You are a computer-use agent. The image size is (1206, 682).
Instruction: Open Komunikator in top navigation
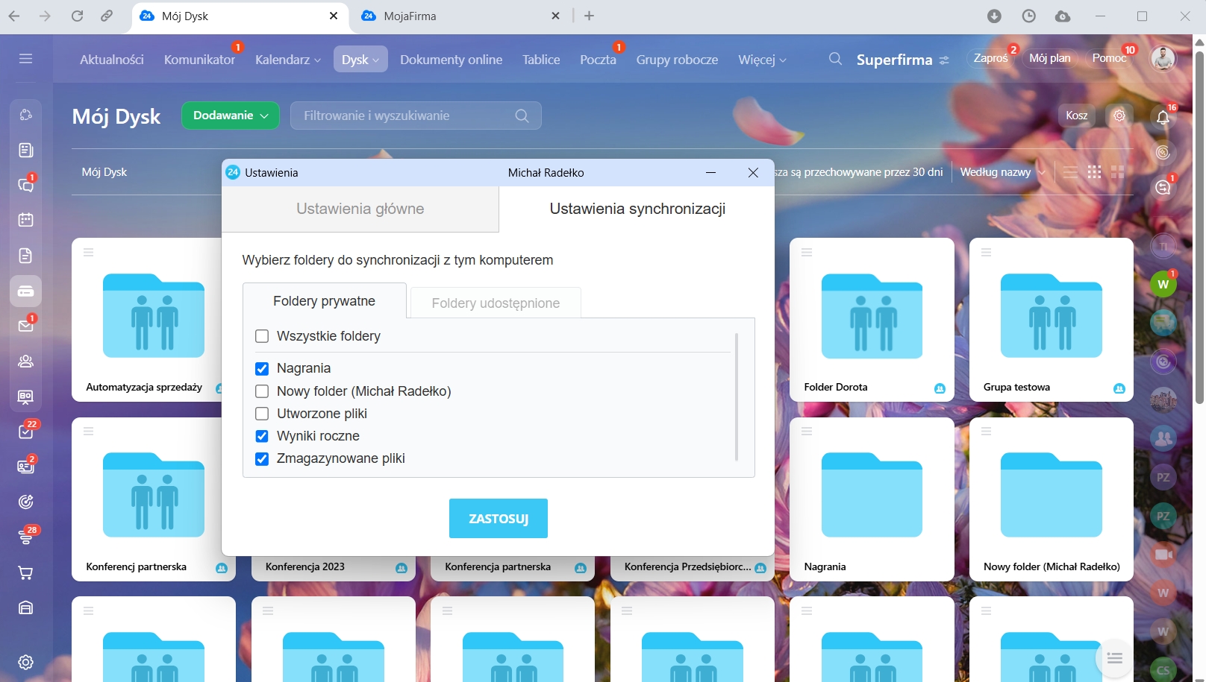click(200, 60)
